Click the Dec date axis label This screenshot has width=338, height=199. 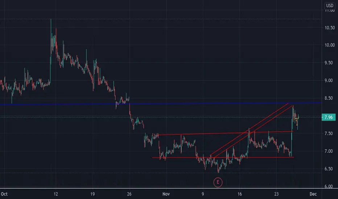(313, 194)
